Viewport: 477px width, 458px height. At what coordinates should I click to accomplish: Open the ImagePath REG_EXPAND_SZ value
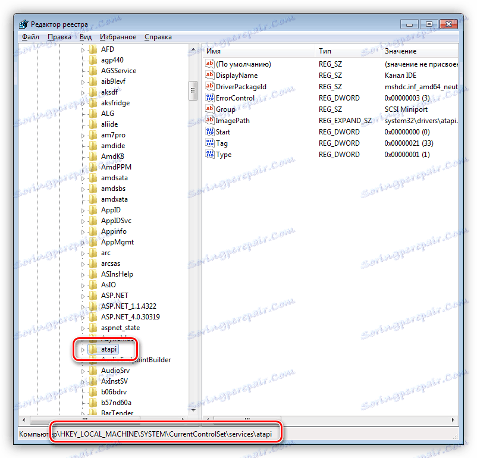tap(209, 120)
